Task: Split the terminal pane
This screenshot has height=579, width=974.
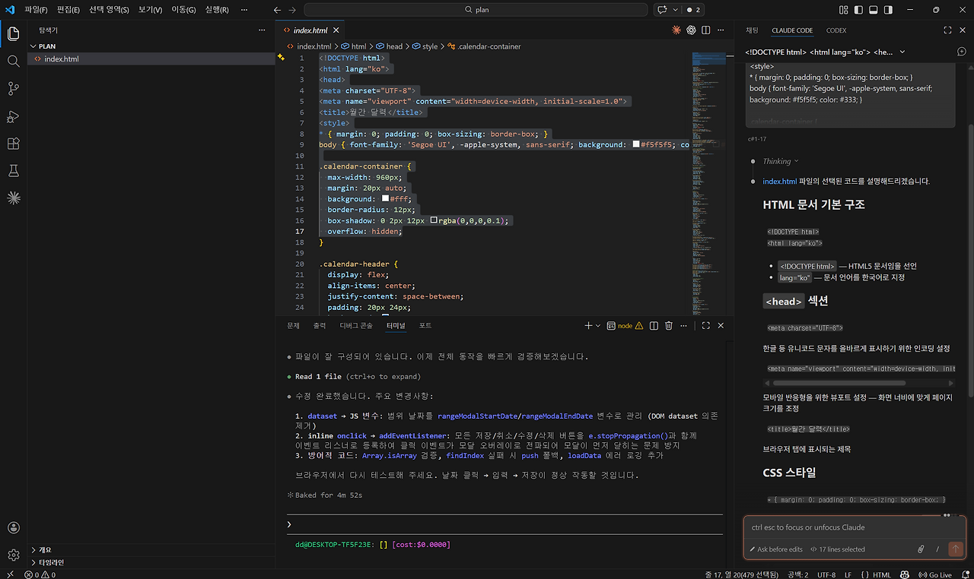Action: point(654,325)
